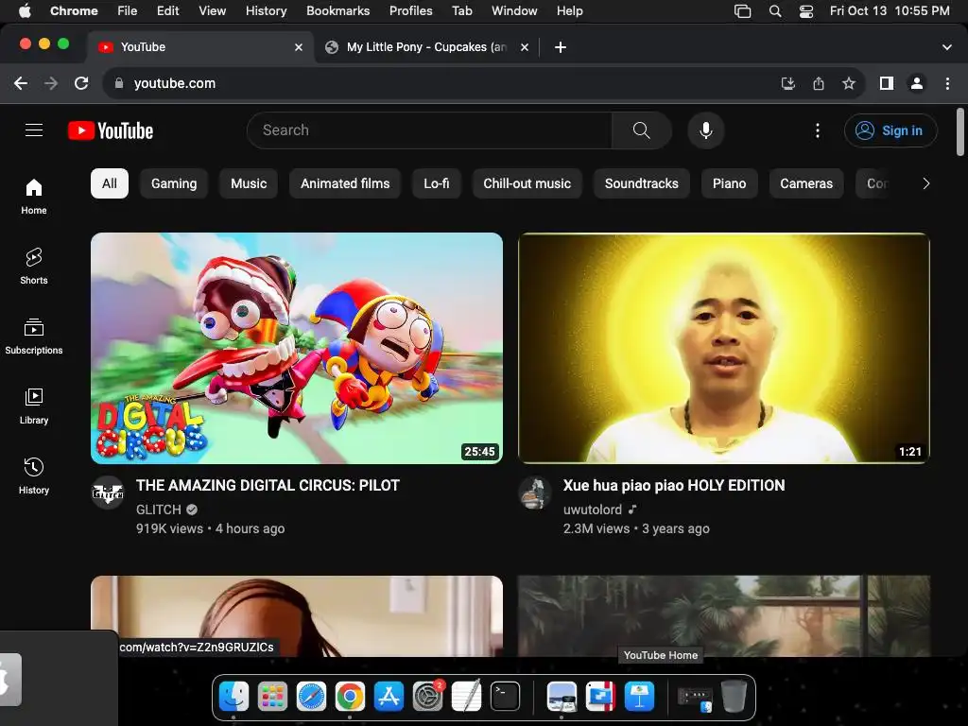Open Keynote from the Dock
The height and width of the screenshot is (726, 968).
tap(639, 697)
